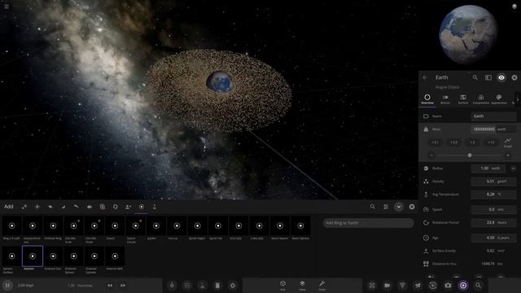Switch to the Composition tab
This screenshot has height=293, width=521.
click(481, 99)
